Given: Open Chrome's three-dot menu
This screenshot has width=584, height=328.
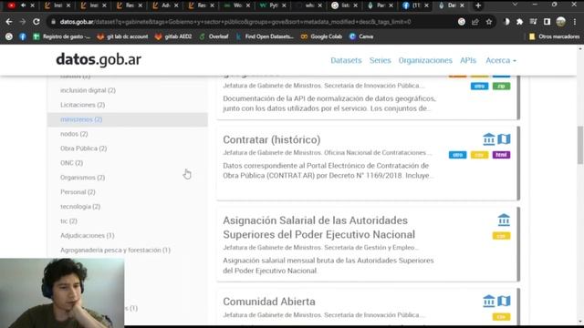Looking at the screenshot, I should point(575,22).
